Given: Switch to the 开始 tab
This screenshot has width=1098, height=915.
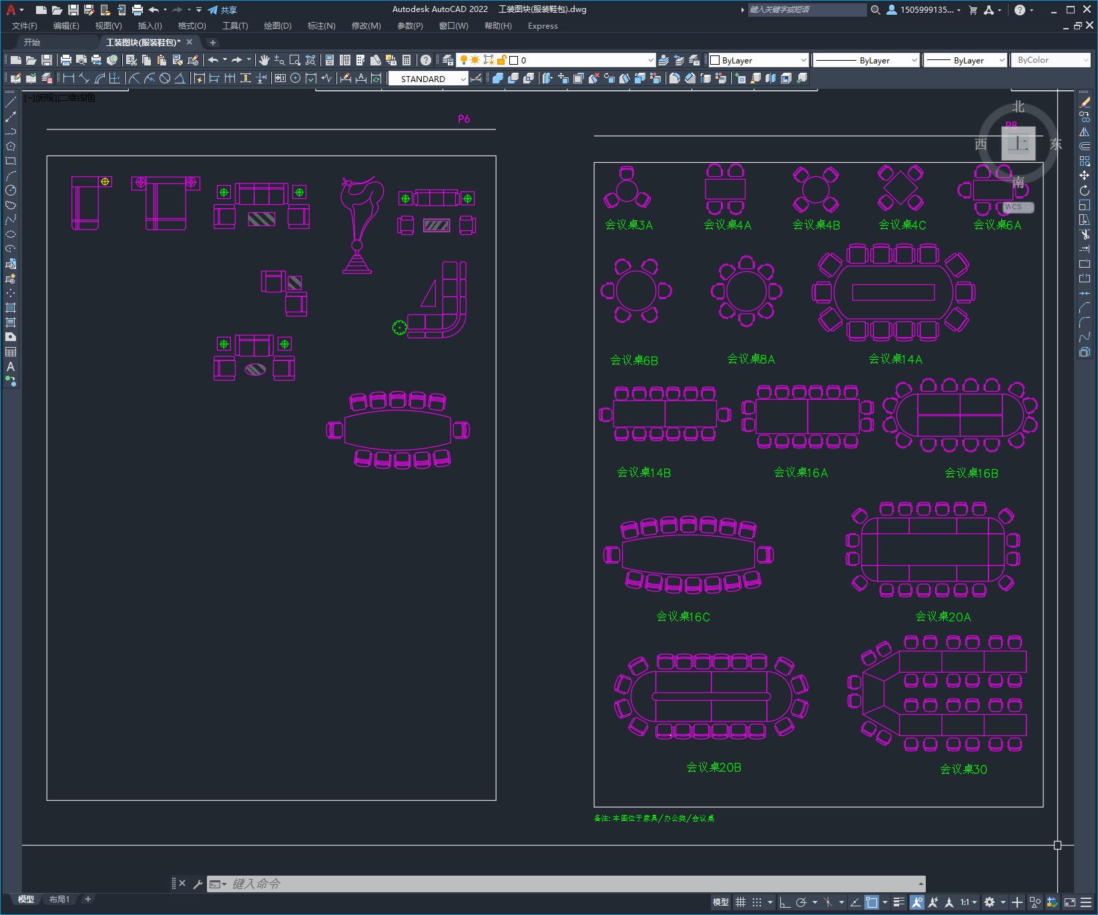Looking at the screenshot, I should click(x=31, y=42).
